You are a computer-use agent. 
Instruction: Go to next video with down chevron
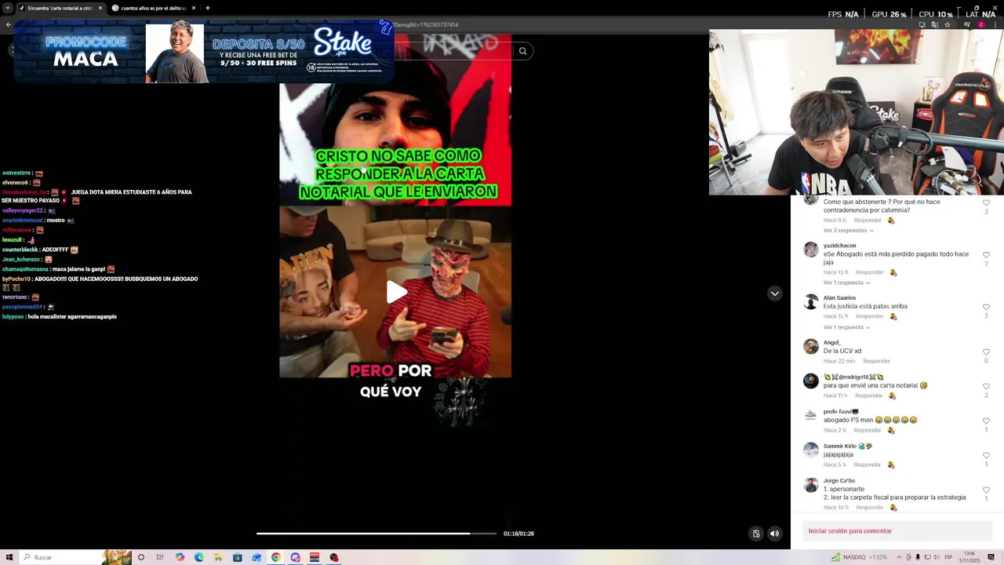(774, 293)
